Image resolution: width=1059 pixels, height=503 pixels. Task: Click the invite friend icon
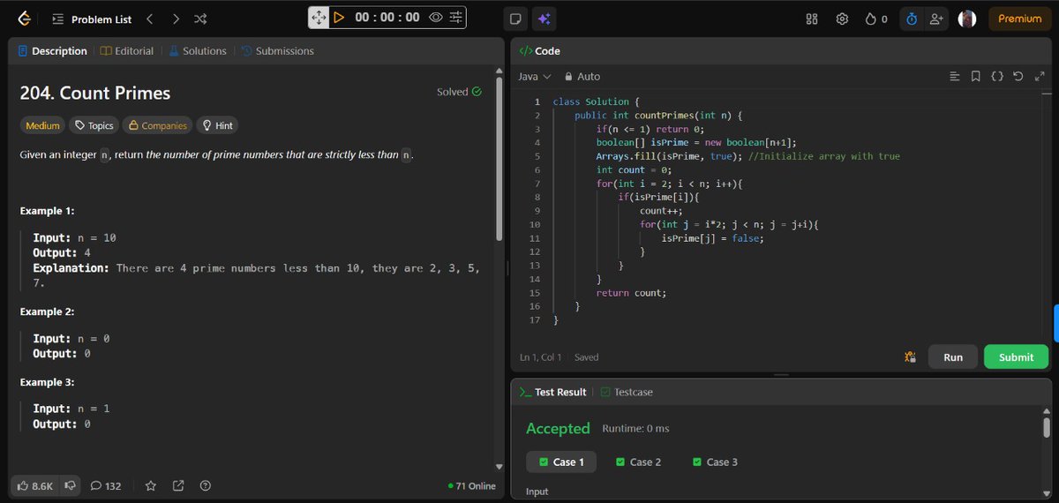click(x=936, y=19)
